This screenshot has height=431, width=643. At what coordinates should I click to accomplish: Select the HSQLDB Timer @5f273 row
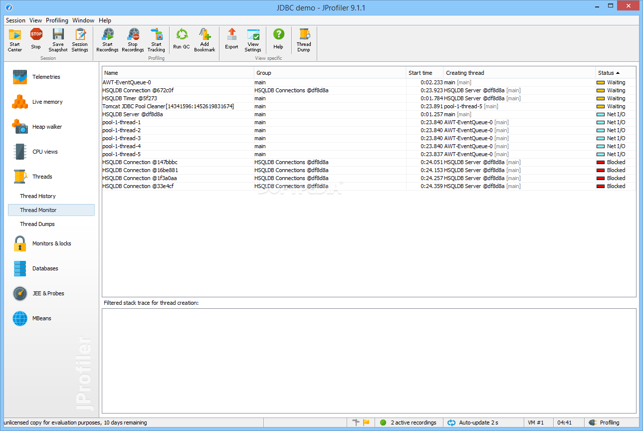(x=369, y=98)
